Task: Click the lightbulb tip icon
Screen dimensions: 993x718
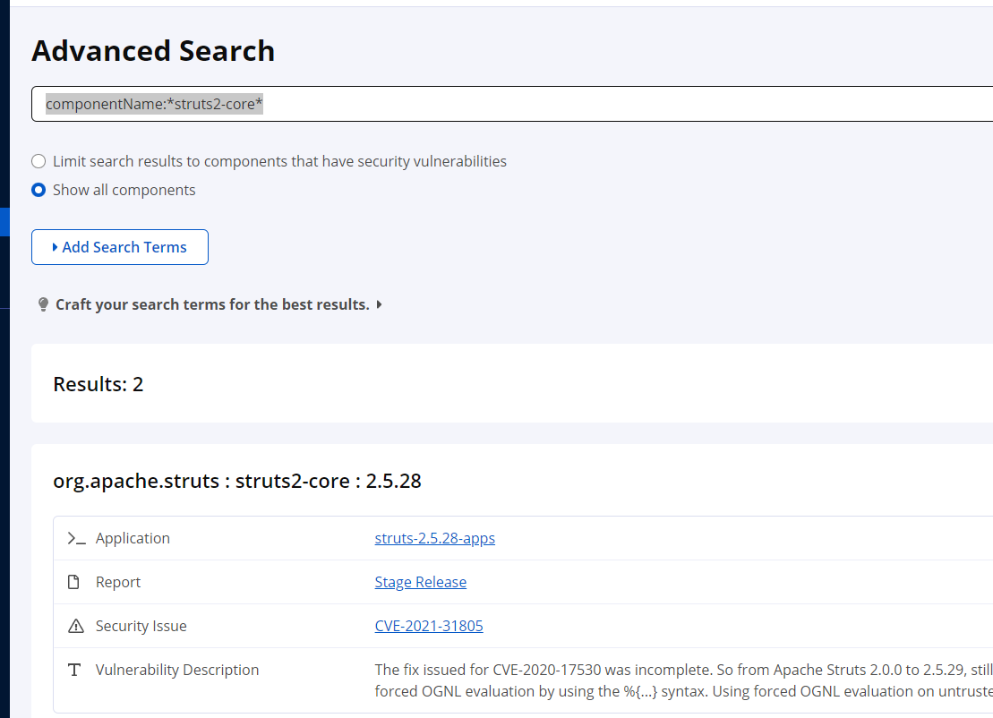Action: point(43,305)
